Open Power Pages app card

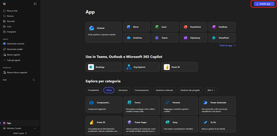click(x=141, y=126)
